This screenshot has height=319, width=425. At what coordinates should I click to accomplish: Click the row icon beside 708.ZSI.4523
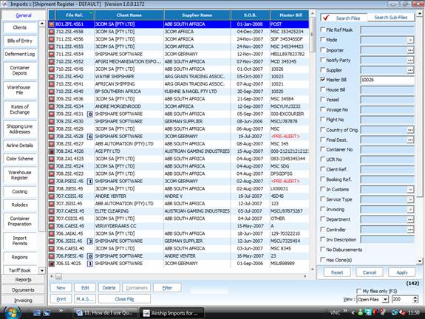click(52, 174)
